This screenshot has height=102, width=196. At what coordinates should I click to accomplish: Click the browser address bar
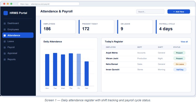click(49, 4)
